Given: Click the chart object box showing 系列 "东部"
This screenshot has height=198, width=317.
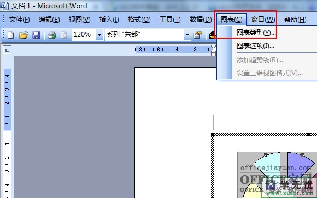Looking at the screenshot, I should point(144,35).
